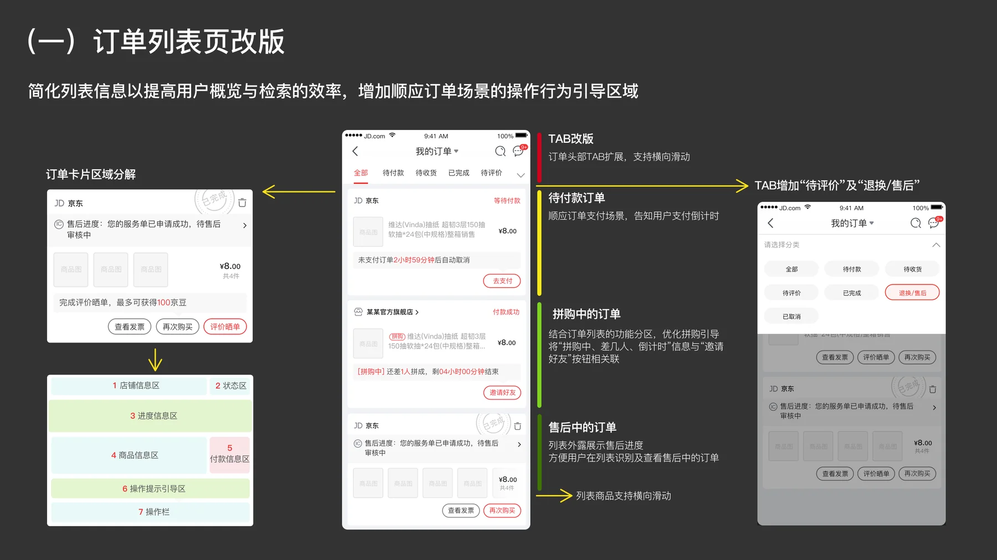
Task: Open the search icon on the right phone mockup
Action: point(915,223)
